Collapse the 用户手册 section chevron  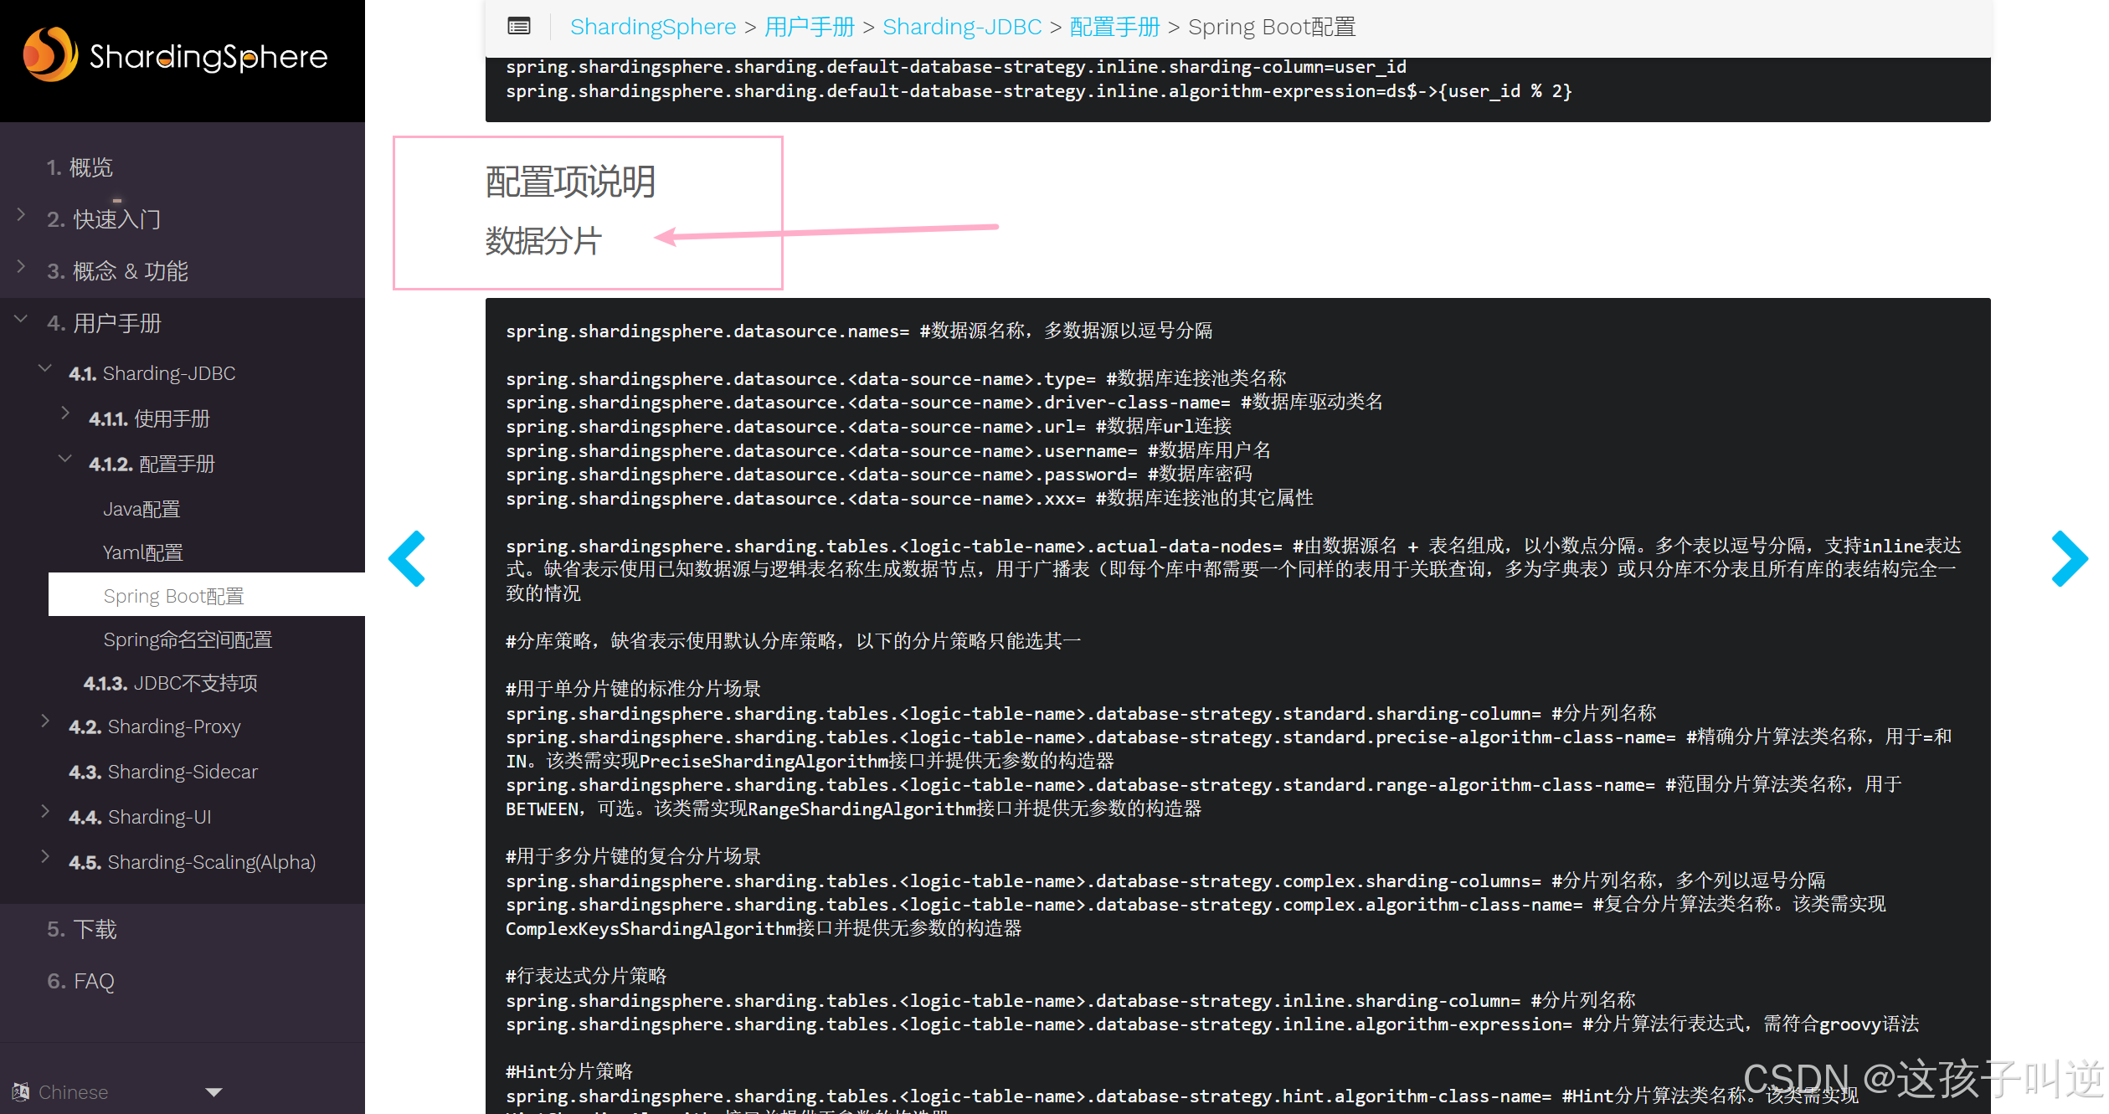click(x=22, y=319)
